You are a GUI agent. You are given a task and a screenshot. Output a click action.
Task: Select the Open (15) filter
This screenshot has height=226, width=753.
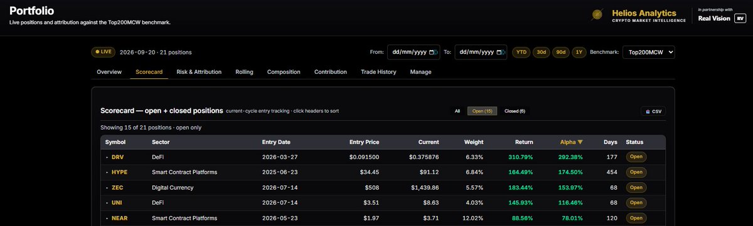(x=482, y=111)
